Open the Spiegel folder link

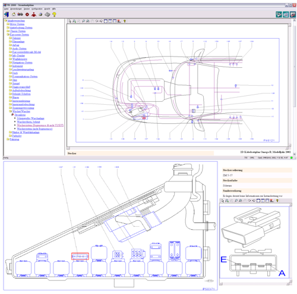16,83
